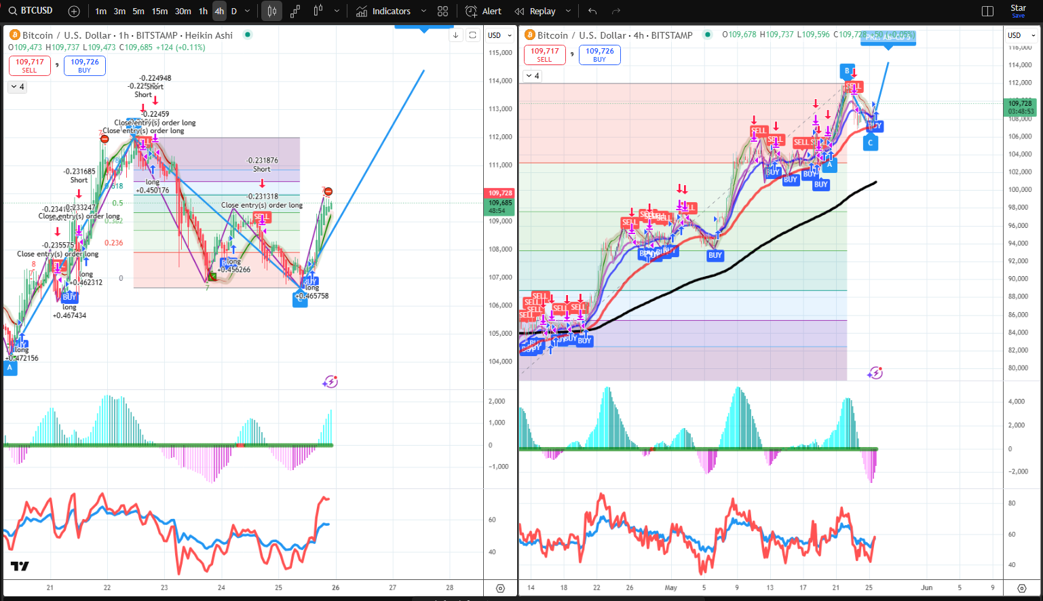Click the 'long +0.467434' trade label
The height and width of the screenshot is (601, 1043).
(70, 311)
